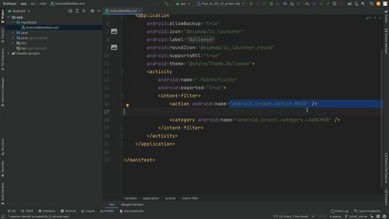Click Expand All icon in Project panel
389x219 pixels.
tap(77, 11)
